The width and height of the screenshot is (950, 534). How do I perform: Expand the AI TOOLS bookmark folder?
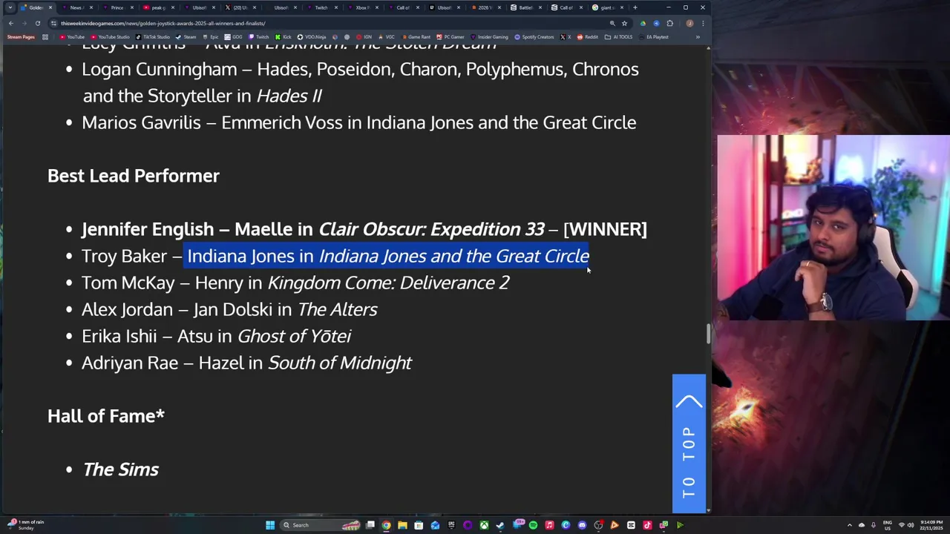point(618,37)
